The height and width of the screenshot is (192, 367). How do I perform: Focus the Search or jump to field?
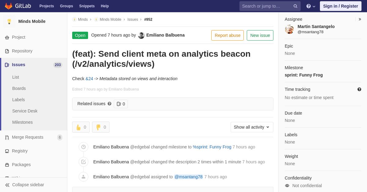(x=266, y=6)
